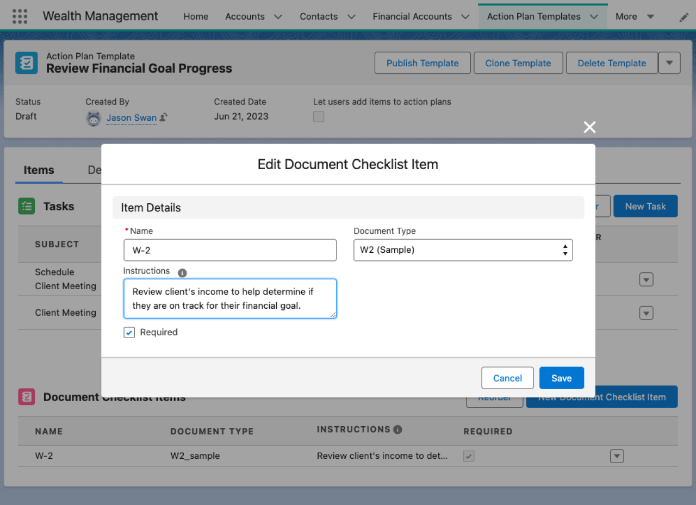The width and height of the screenshot is (696, 505).
Task: Click the icon beside Jason Swan's name
Action: 163,117
